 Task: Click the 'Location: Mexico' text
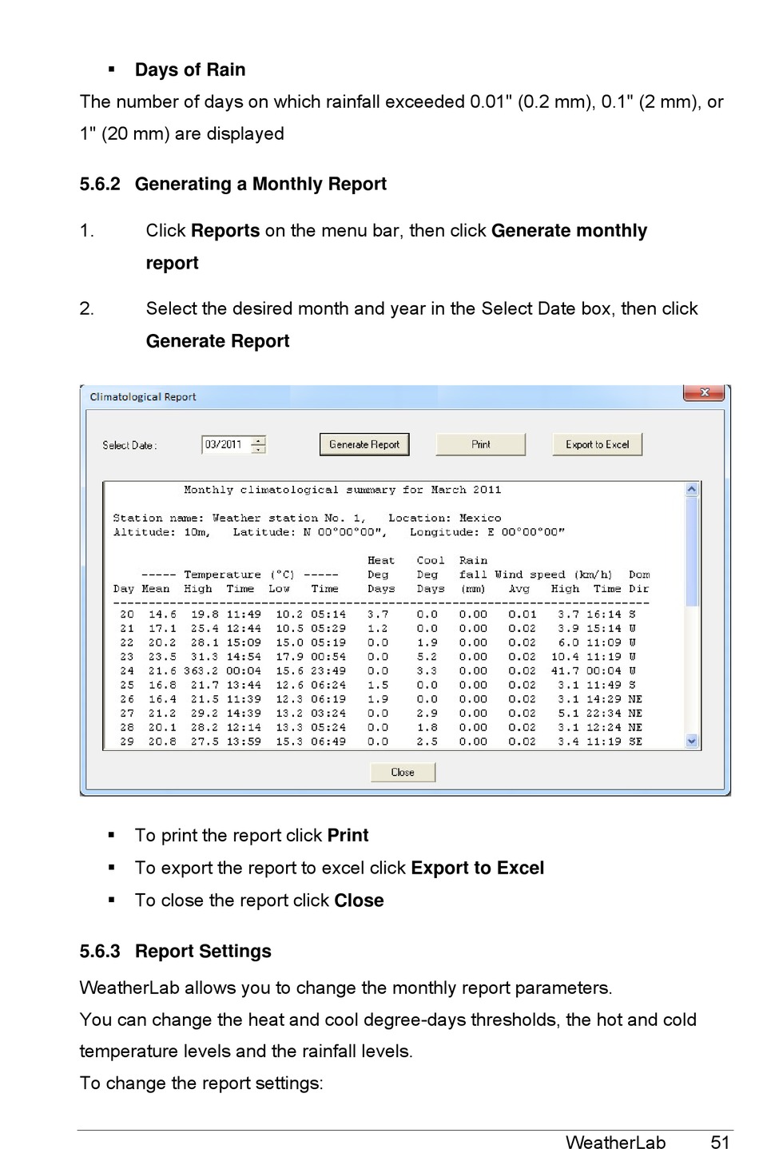(x=445, y=518)
